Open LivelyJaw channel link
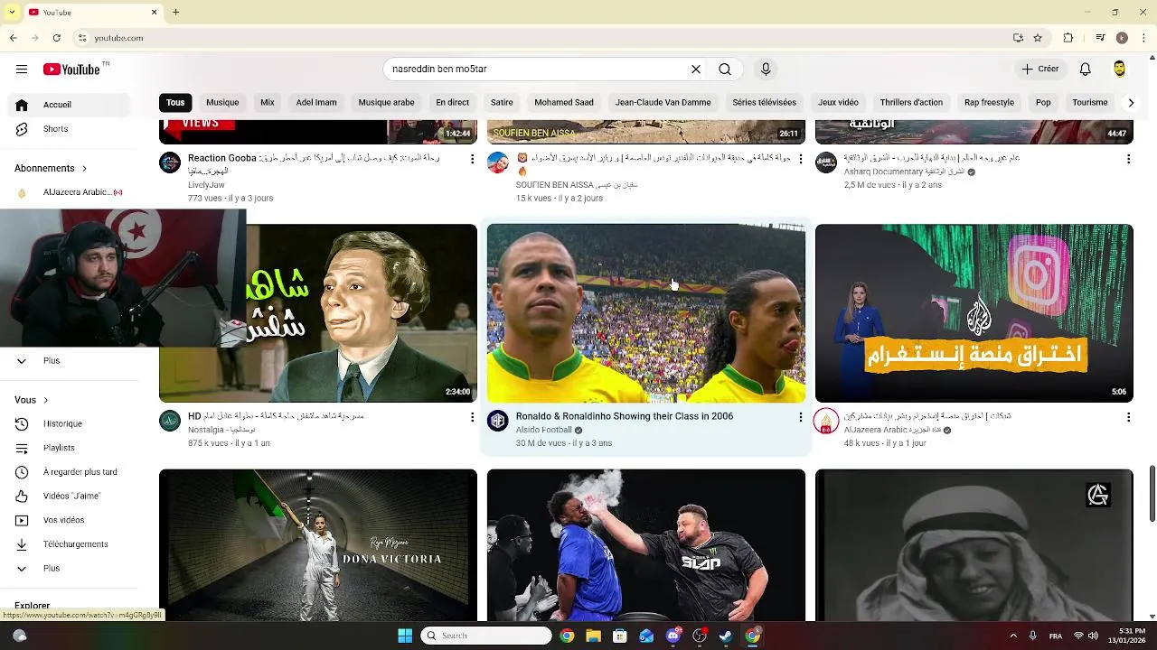The height and width of the screenshot is (650, 1157). (206, 185)
